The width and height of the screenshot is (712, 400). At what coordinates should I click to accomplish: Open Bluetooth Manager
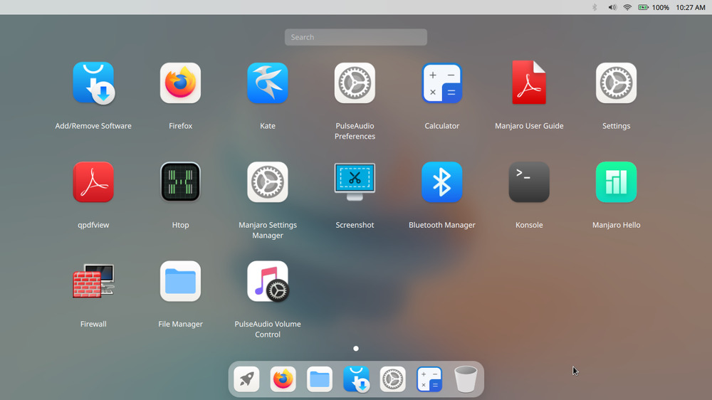click(442, 182)
